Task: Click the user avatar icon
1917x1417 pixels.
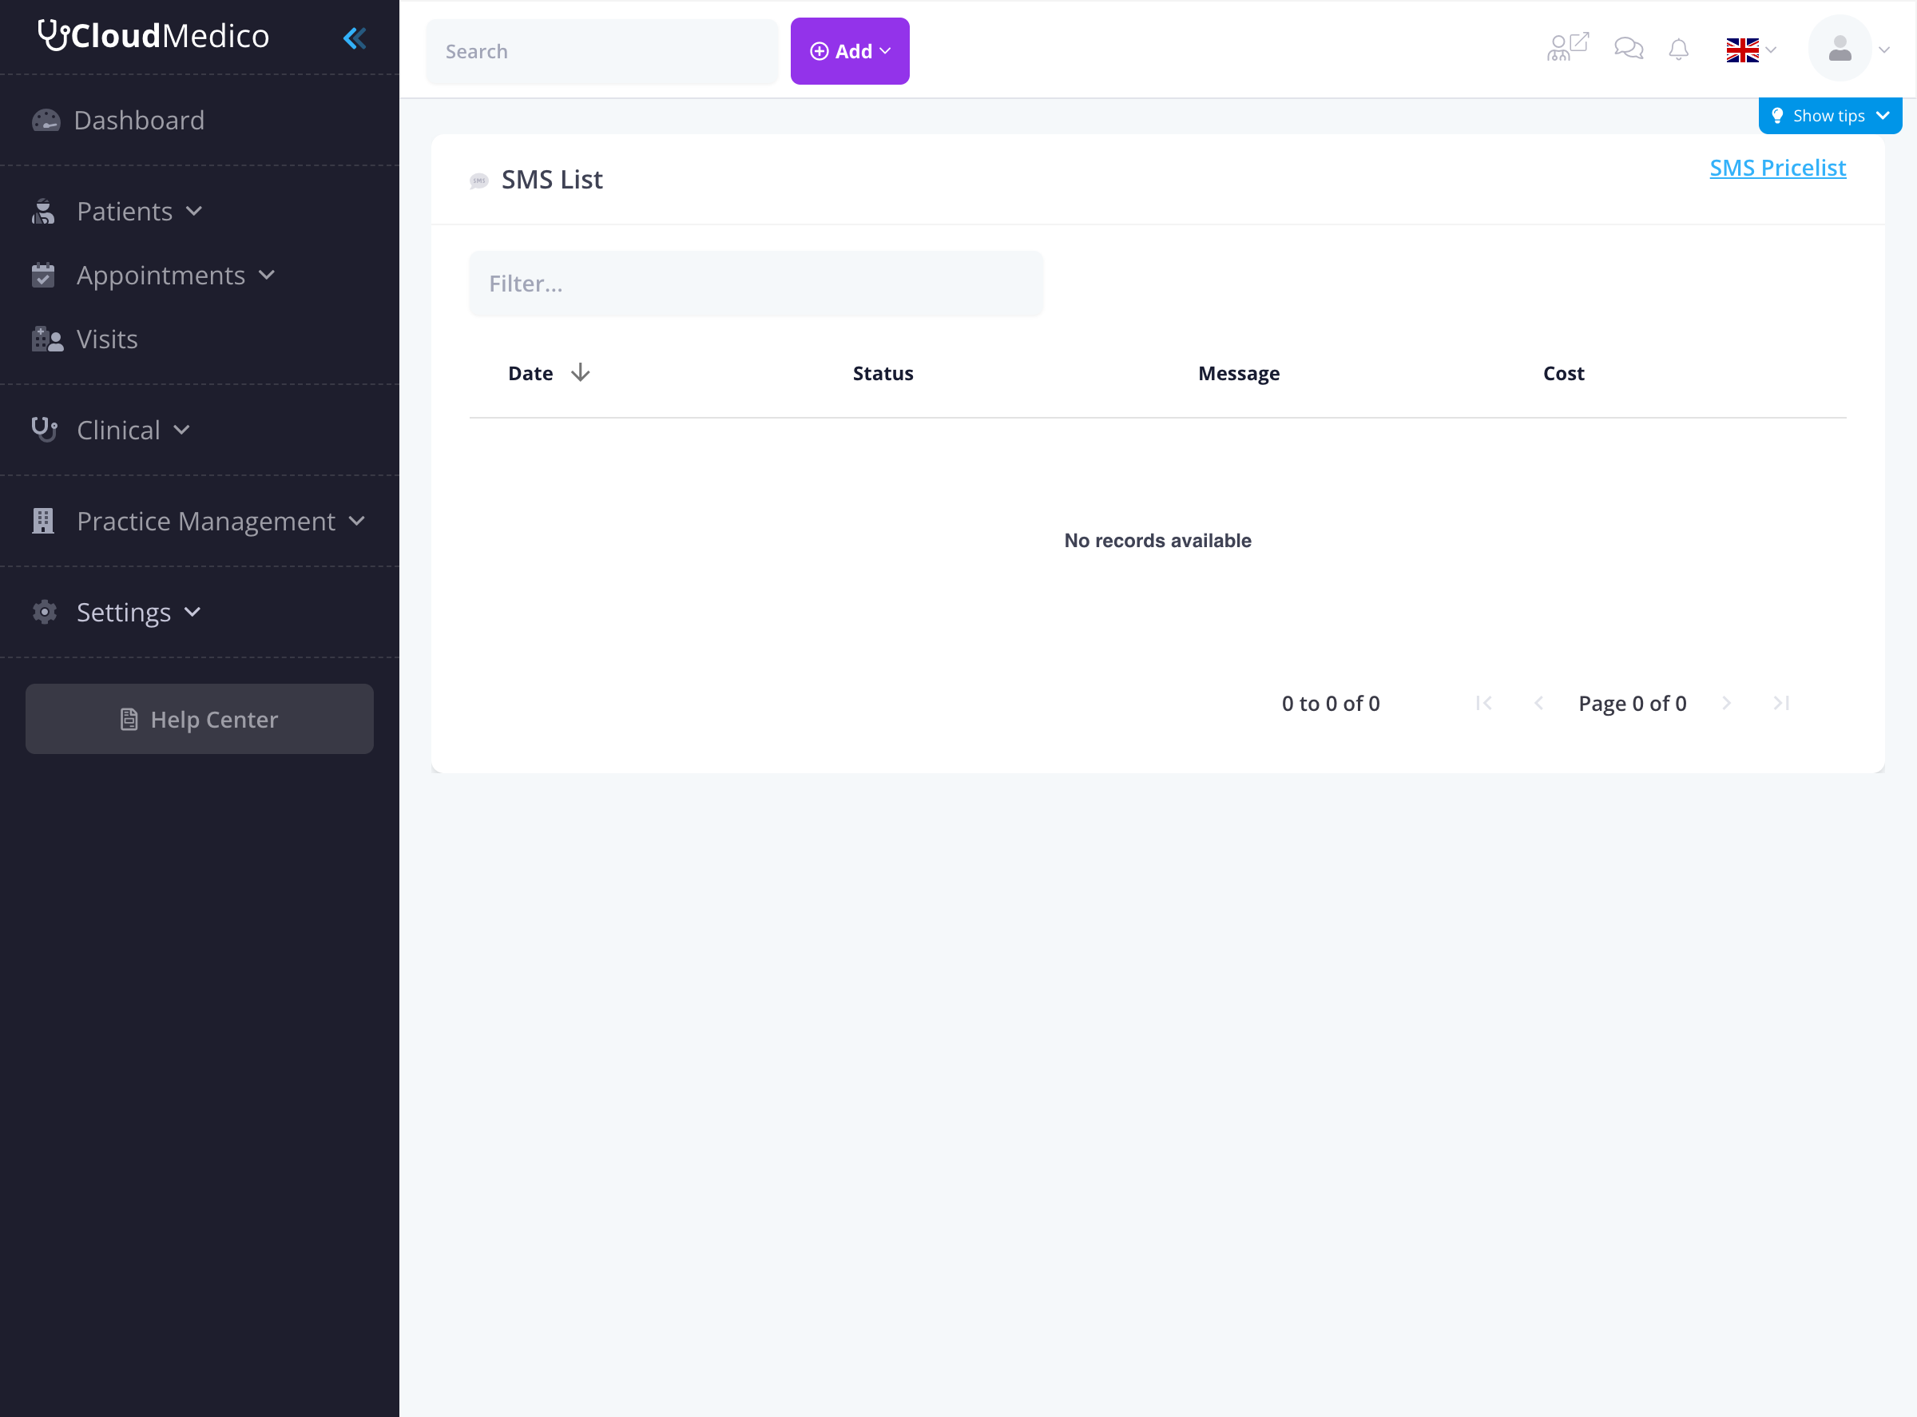Action: [x=1839, y=49]
